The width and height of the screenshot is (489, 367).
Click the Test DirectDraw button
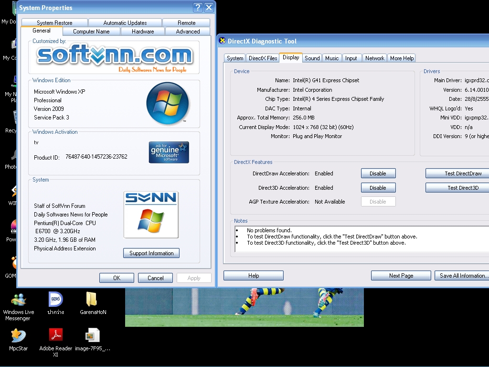pyautogui.click(x=458, y=173)
